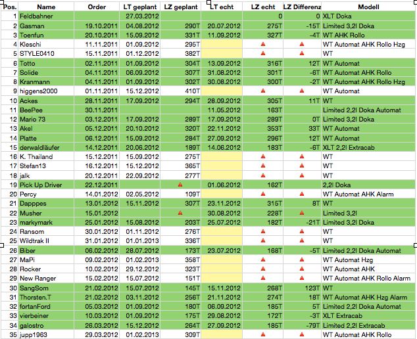Viewport: 417px width, 339px height.
Task: Click the 'Order' column header
Action: 97,7
